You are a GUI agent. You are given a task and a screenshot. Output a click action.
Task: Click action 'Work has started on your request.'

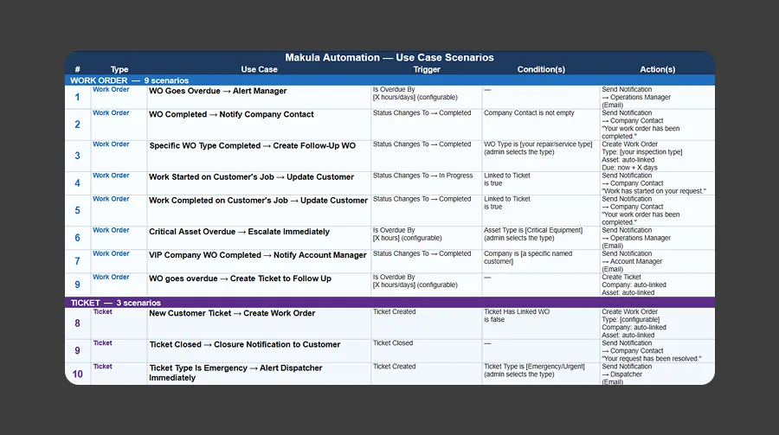(x=653, y=191)
